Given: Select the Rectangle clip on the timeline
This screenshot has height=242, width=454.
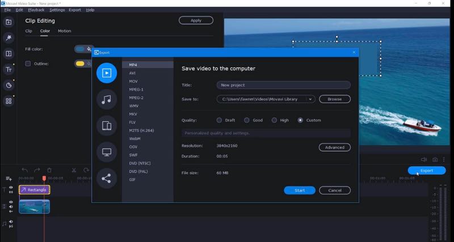Looking at the screenshot, I should [x=34, y=190].
